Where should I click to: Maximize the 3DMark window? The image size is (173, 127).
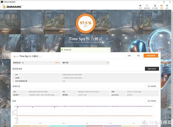point(164,2)
